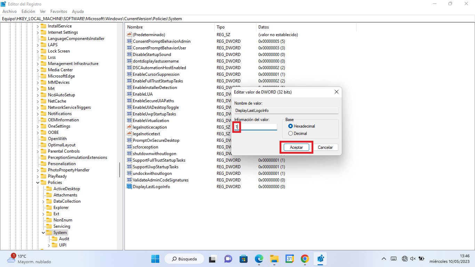Click the Explorer folder icon in tree
Screen dimensions: 475x267
(49, 208)
